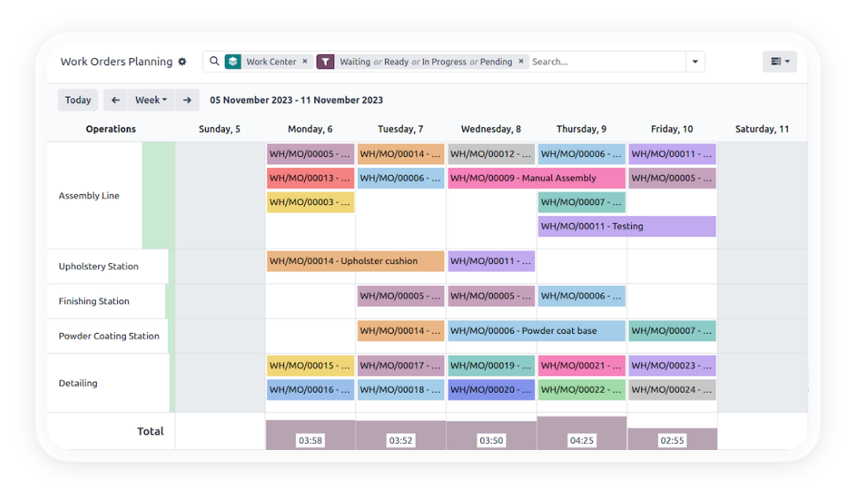Go to previous week with left arrow
This screenshot has width=856, height=501.
(116, 100)
